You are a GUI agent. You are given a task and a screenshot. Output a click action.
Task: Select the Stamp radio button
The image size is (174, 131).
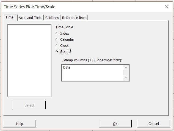pos(57,51)
